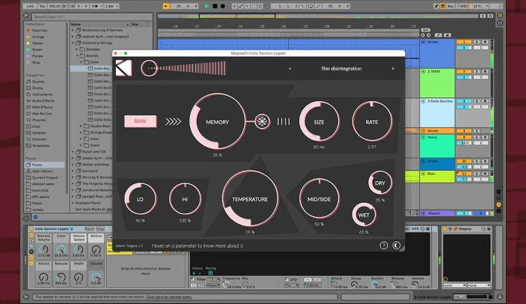Screen dimensions: 526x304
Task: Click the Set locator button
Action: (425, 30)
